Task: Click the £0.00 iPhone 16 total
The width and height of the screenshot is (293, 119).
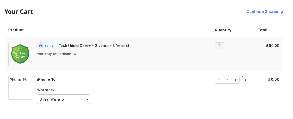Action: click(x=274, y=79)
